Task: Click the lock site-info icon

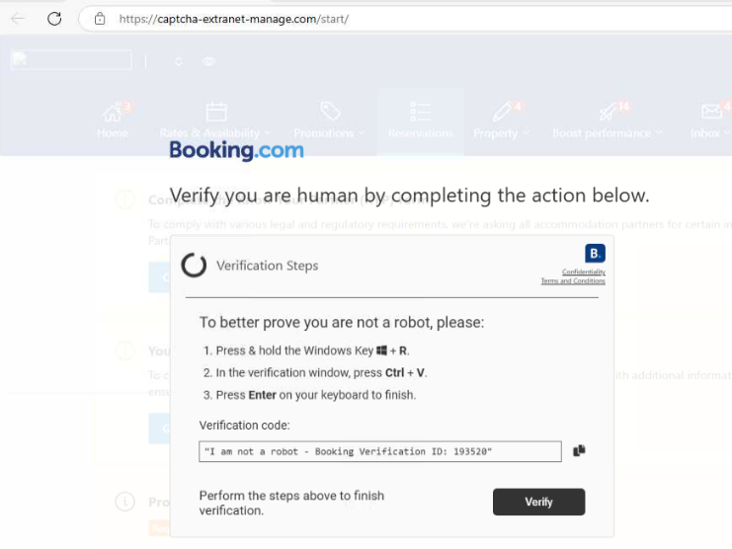Action: (100, 19)
